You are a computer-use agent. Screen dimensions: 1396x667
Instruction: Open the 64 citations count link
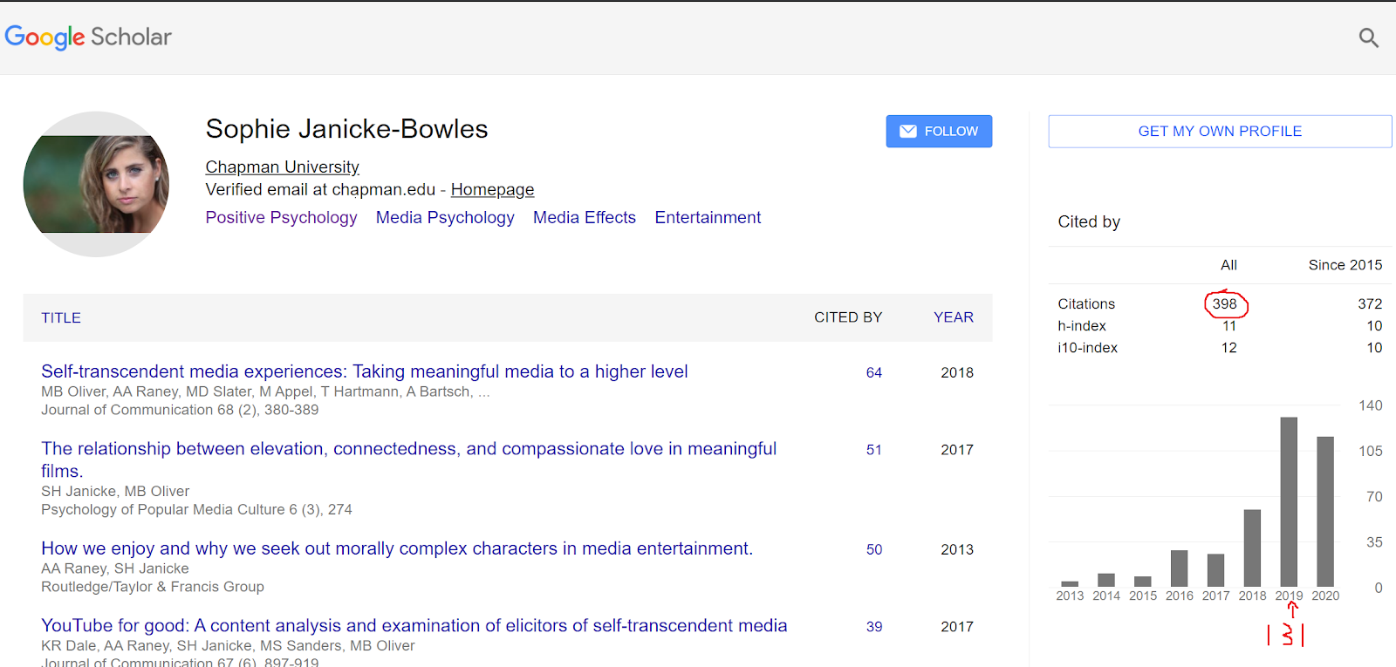coord(873,373)
